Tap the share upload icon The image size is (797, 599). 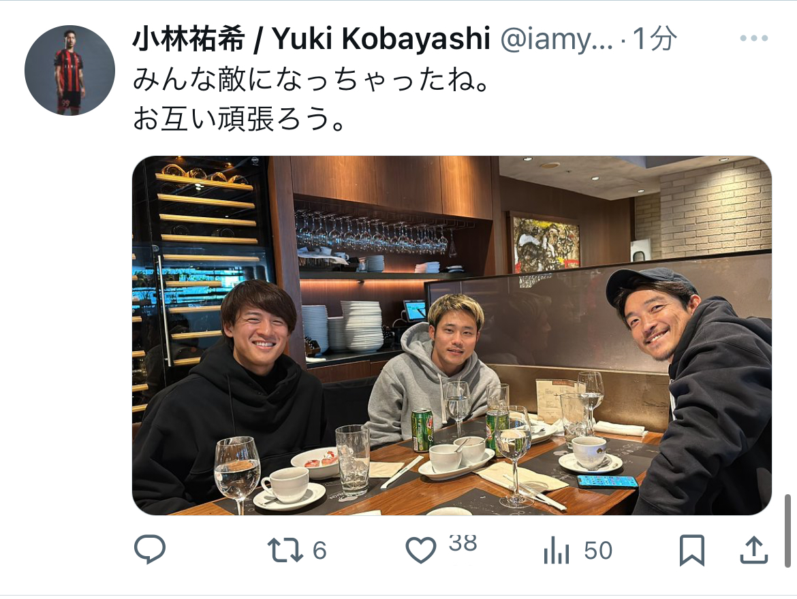pyautogui.click(x=754, y=550)
